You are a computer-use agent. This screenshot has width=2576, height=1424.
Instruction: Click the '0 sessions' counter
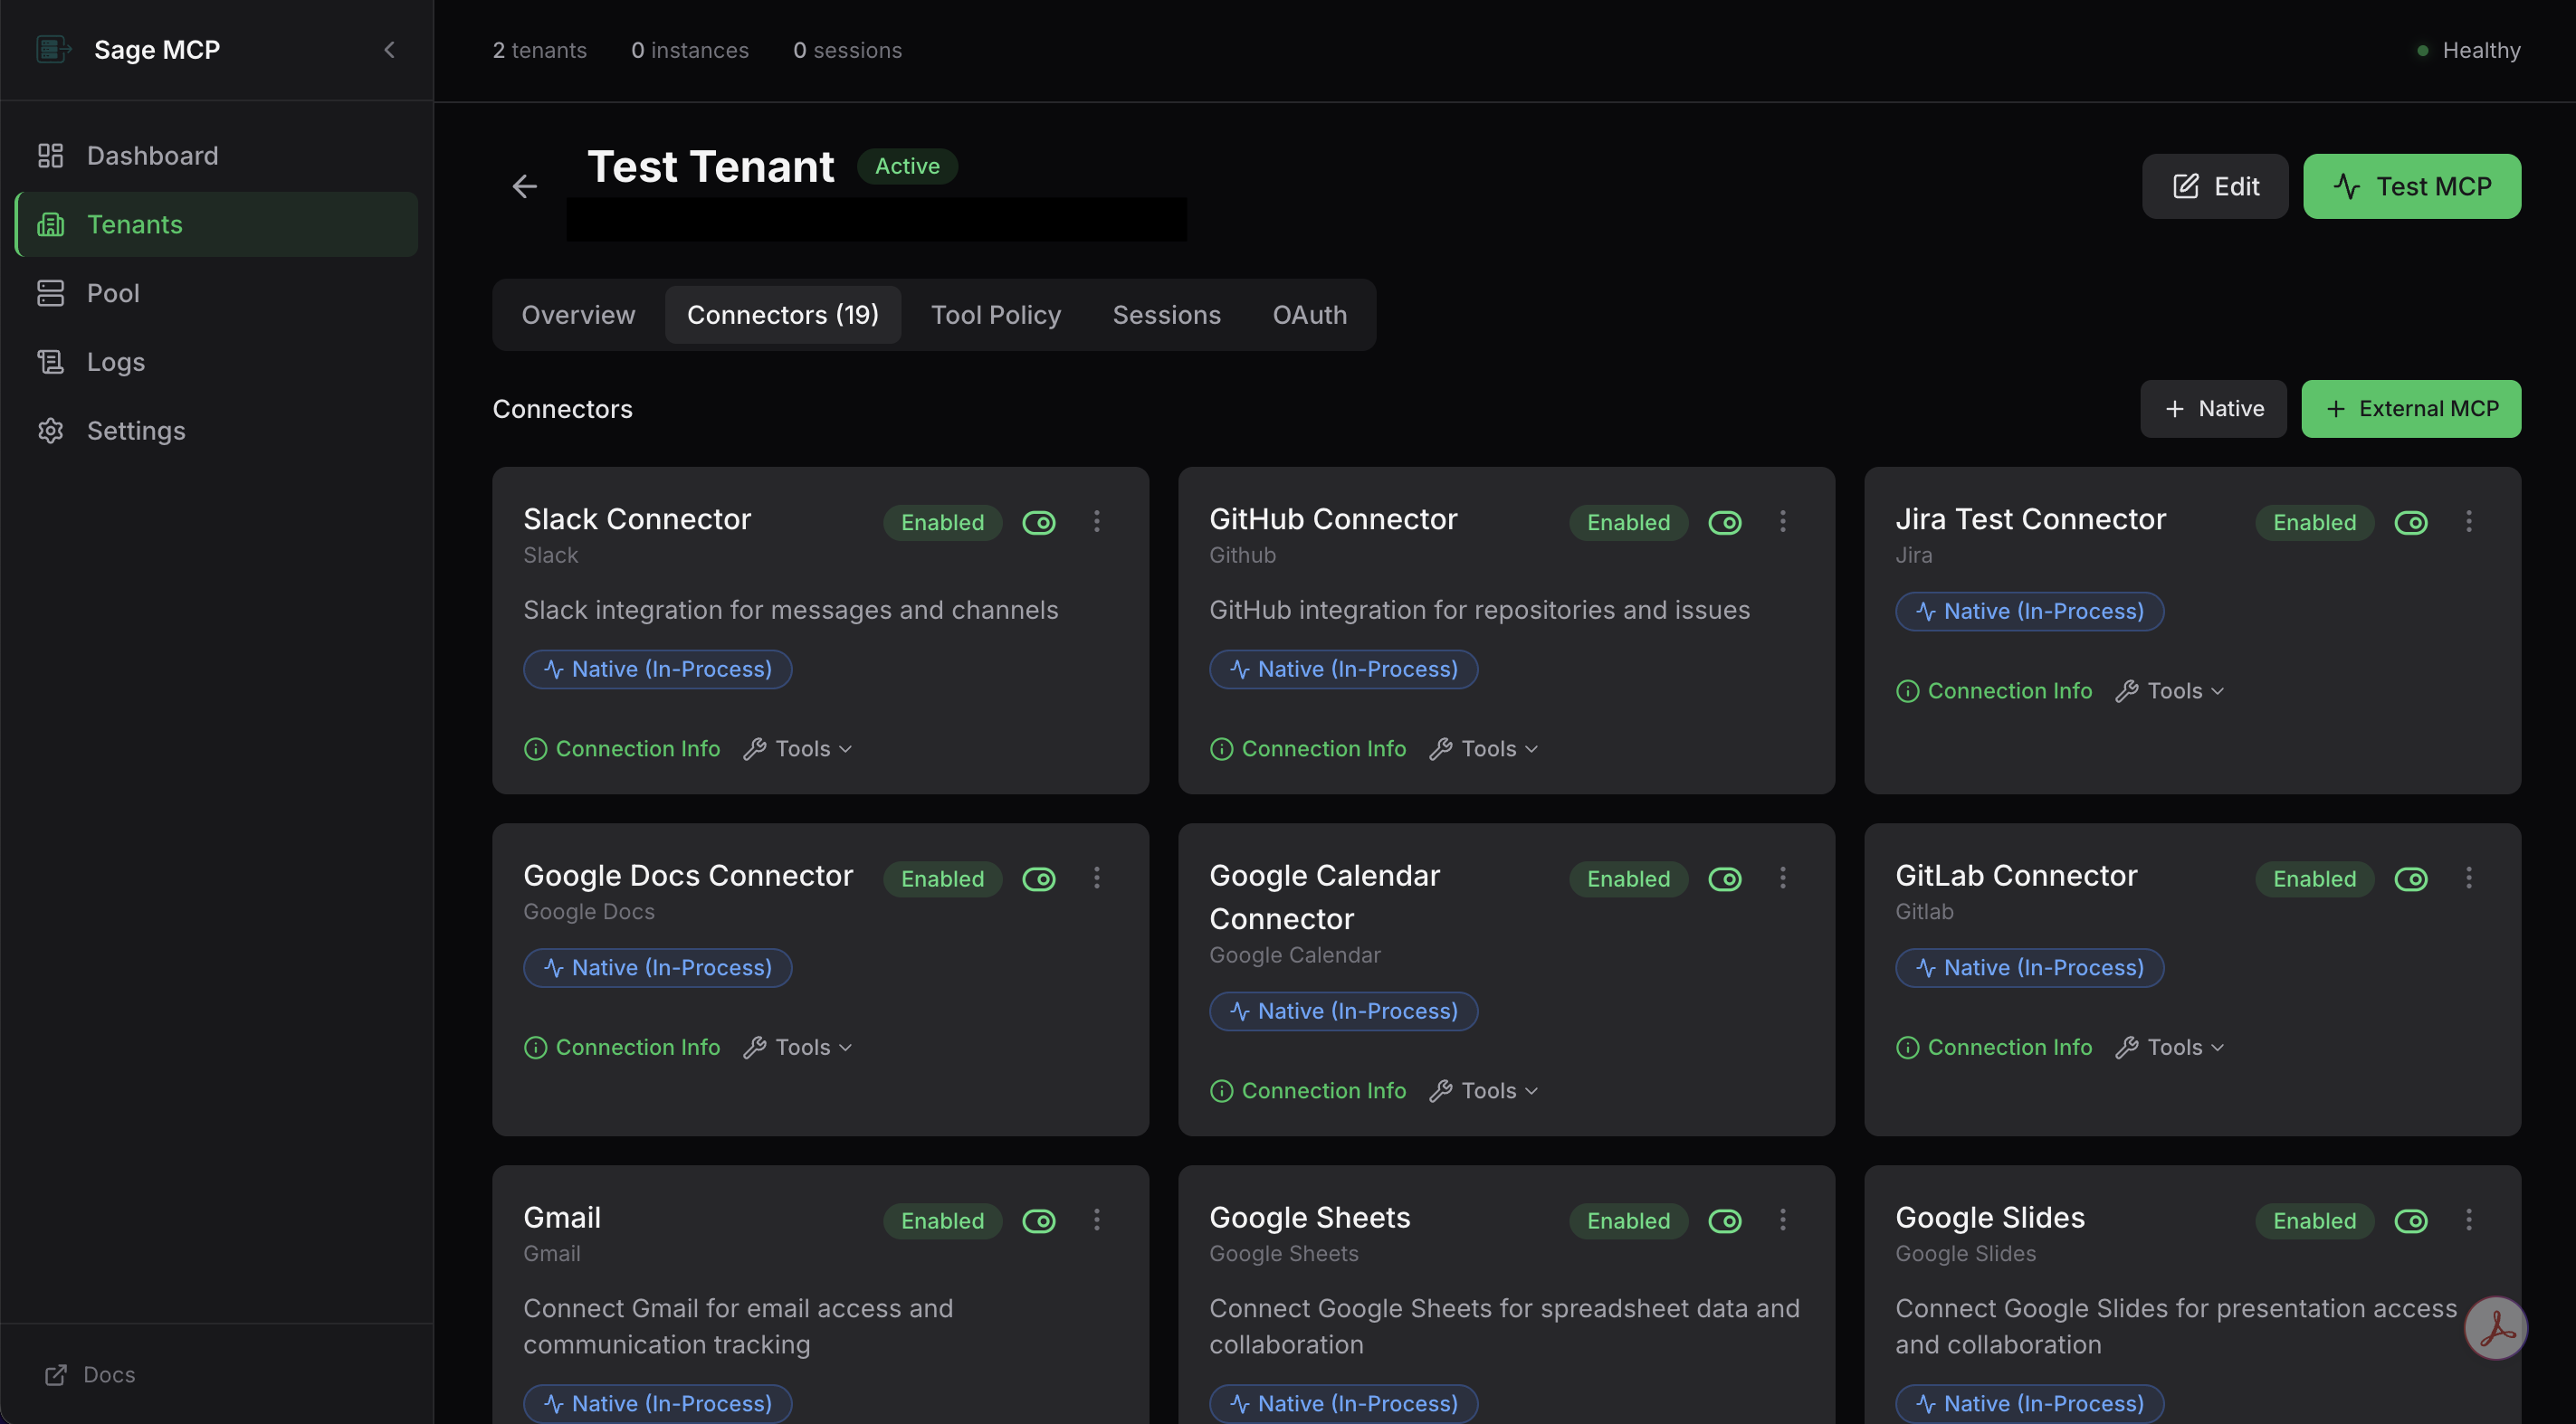(x=848, y=50)
